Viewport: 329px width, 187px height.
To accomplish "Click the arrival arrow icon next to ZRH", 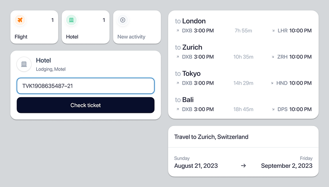I will (x=273, y=57).
